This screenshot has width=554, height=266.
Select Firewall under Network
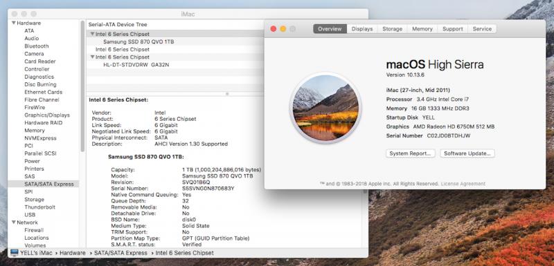tap(34, 230)
